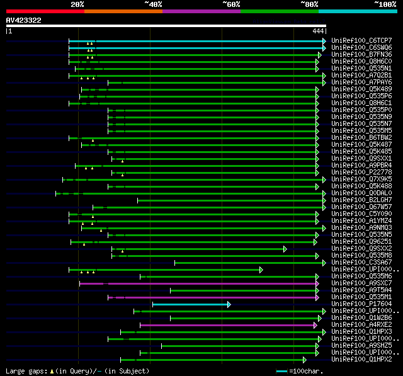Click the yellow gap triangle in the Large gaps legend

tap(52, 371)
